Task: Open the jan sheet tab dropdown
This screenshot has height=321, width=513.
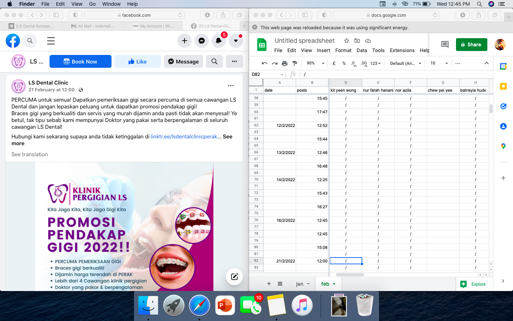Action: click(308, 284)
